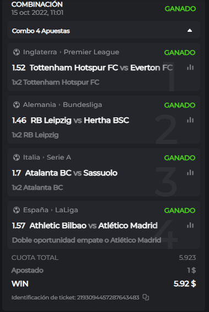Select the Premier League competition label
209x312 pixels.
point(91,52)
